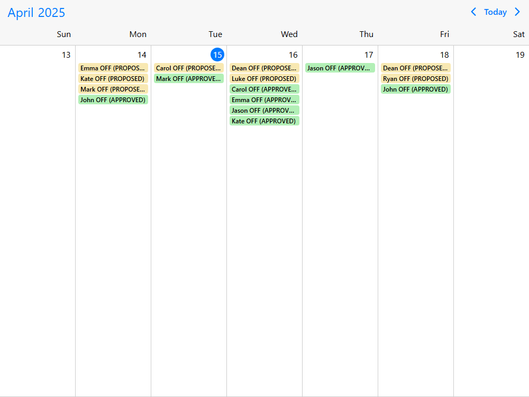The image size is (529, 397).
Task: Open Mark OFF approved event on Tuesday 15
Action: pyautogui.click(x=189, y=79)
